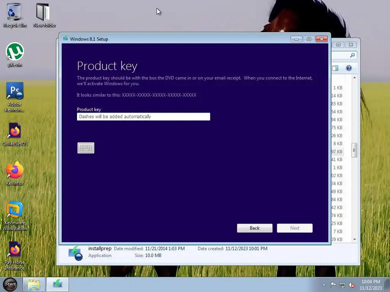Click Explorer scrollbar down arrow
The height and width of the screenshot is (292, 390).
pyautogui.click(x=355, y=240)
